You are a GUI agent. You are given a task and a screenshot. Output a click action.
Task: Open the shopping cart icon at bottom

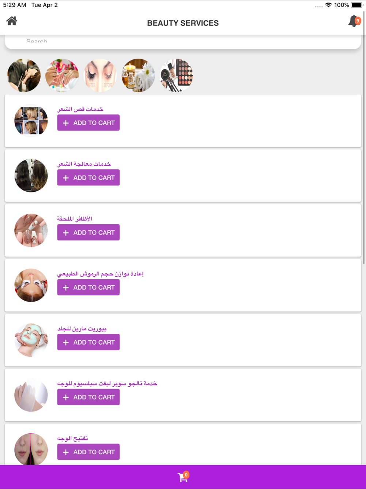point(183,477)
